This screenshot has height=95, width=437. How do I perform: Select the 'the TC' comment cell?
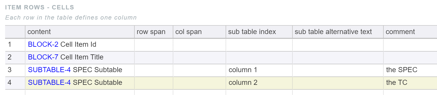[x=410, y=83]
